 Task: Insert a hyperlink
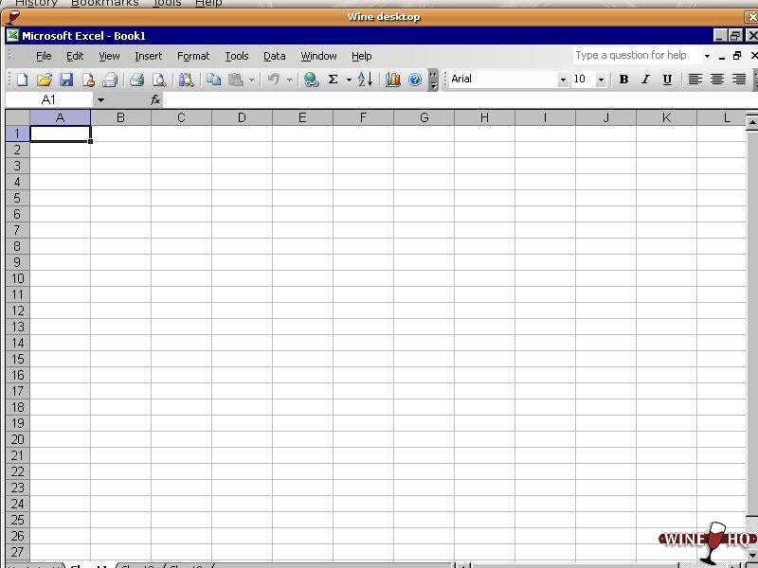tap(311, 80)
